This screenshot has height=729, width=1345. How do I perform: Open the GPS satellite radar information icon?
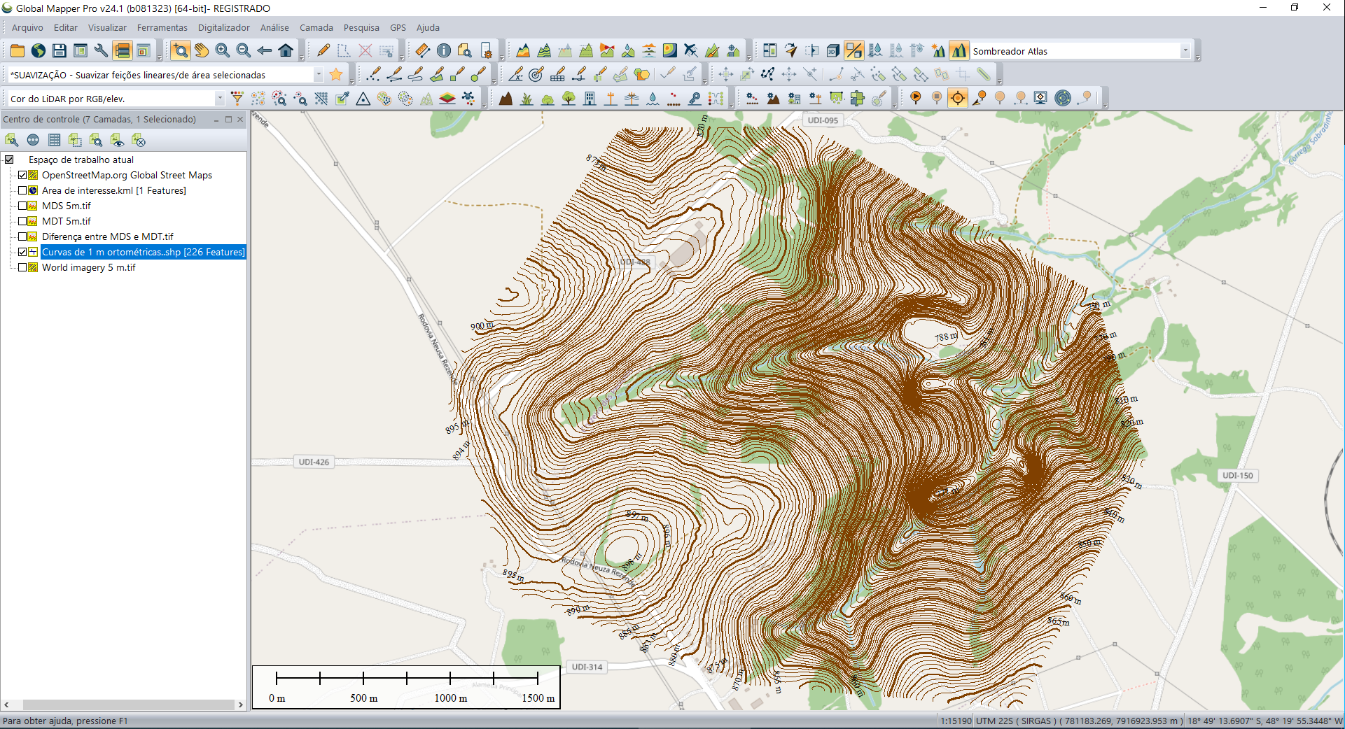(1063, 98)
